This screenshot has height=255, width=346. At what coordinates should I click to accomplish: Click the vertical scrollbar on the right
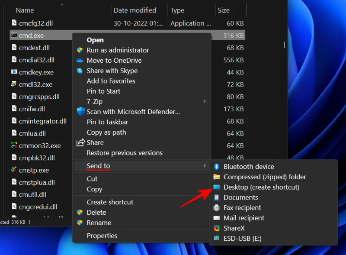tap(284, 44)
